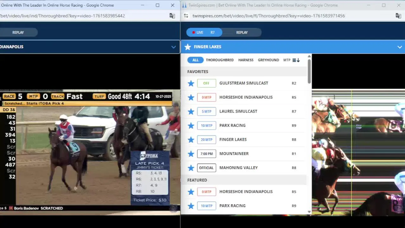Open Mahoning Valley track
The image size is (405, 228).
[x=238, y=168]
